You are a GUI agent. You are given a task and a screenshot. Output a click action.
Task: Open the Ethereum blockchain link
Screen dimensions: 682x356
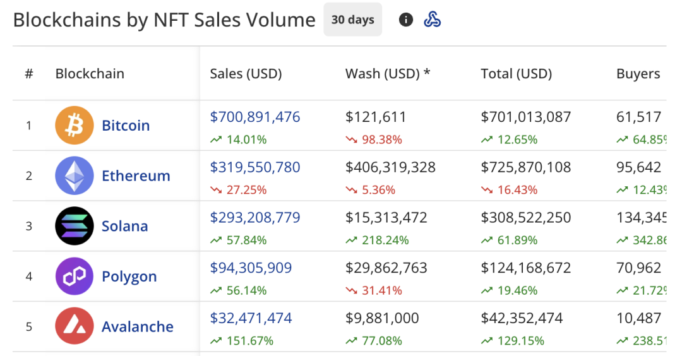(136, 176)
